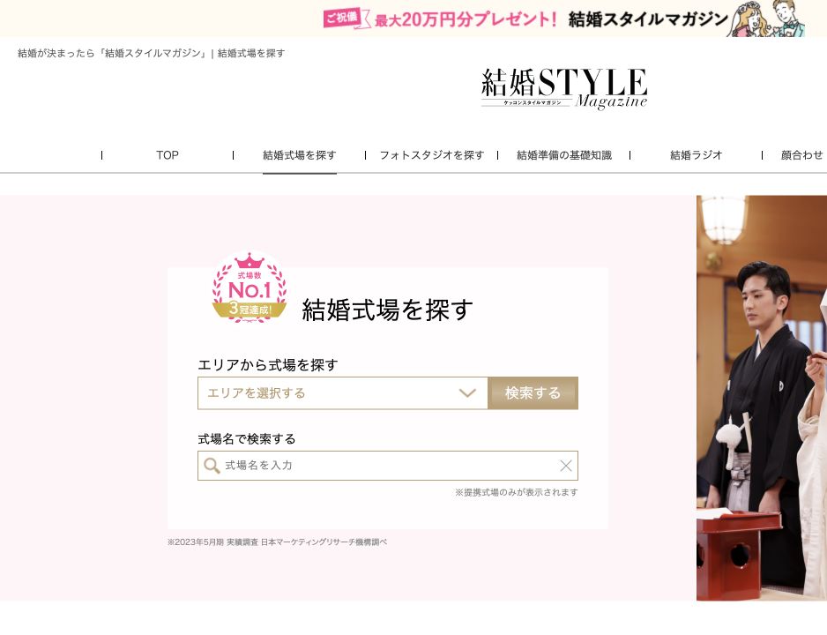Clear the venue name field with X icon
Image resolution: width=827 pixels, height=635 pixels.
point(565,466)
